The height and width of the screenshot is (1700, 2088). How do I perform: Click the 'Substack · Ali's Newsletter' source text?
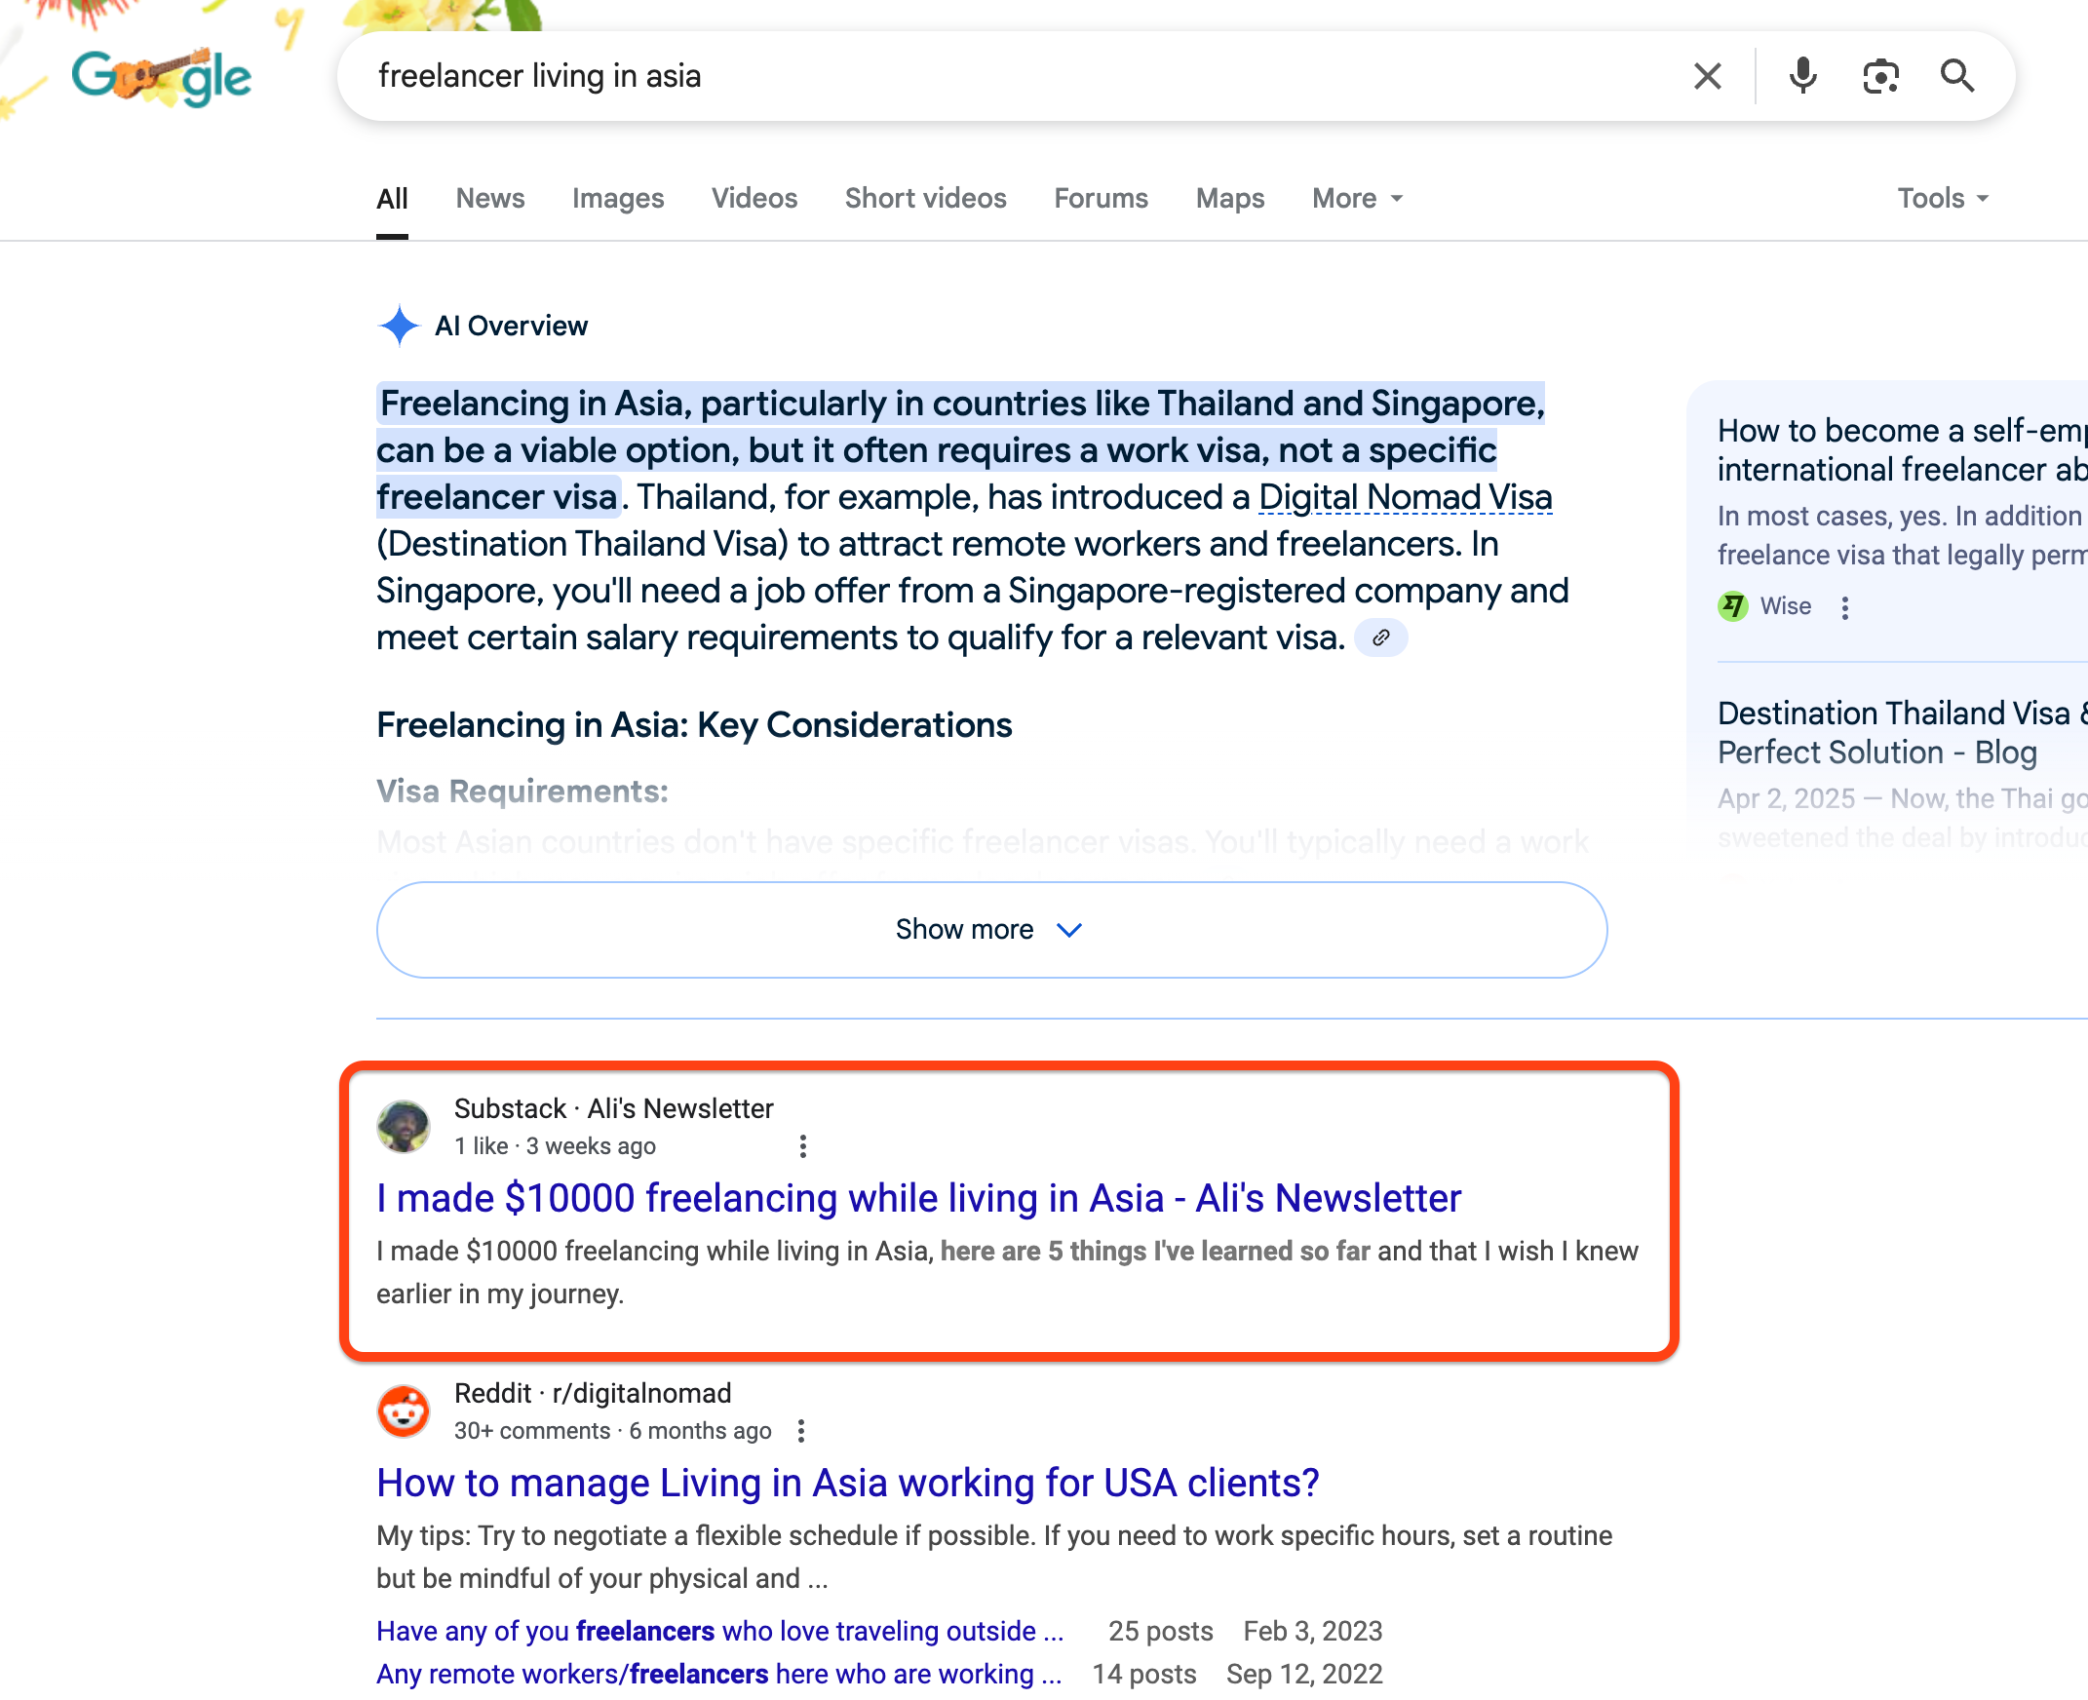pyautogui.click(x=614, y=1108)
